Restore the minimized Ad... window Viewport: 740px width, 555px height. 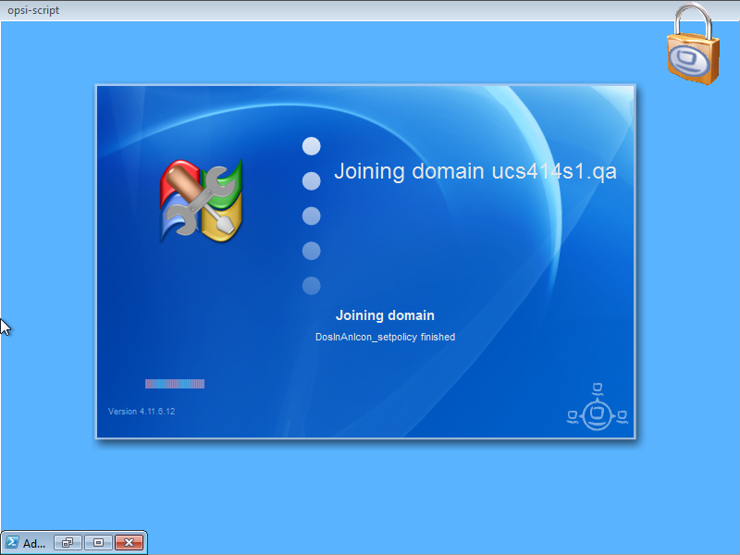[x=68, y=543]
